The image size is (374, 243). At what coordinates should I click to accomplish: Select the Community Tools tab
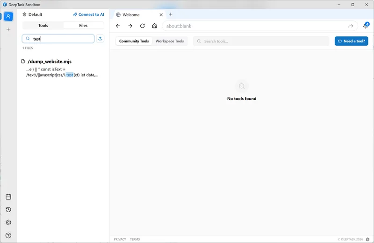pyautogui.click(x=134, y=41)
